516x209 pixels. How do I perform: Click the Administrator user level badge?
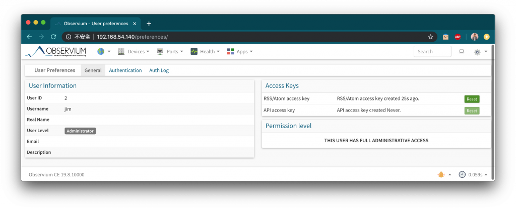pyautogui.click(x=80, y=131)
